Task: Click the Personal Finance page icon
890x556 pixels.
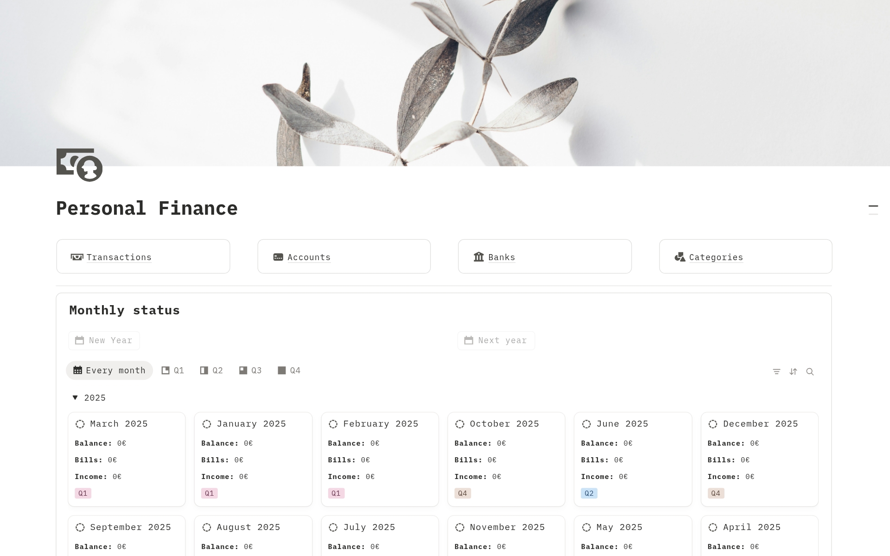Action: (79, 165)
